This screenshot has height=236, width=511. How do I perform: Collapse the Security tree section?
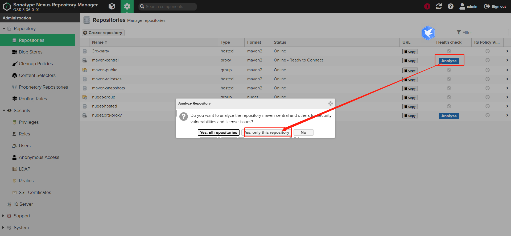(4, 110)
